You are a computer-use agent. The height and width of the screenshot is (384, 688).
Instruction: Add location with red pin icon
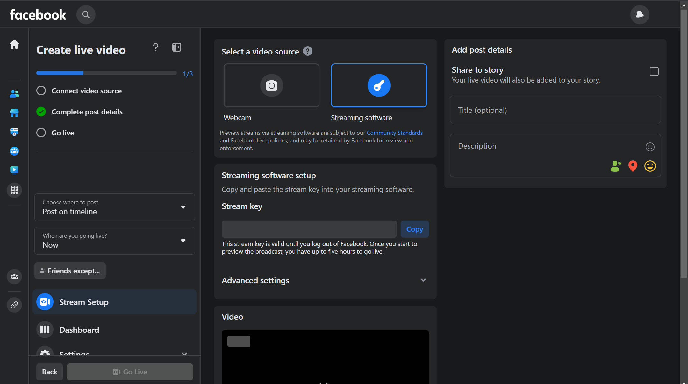[633, 166]
